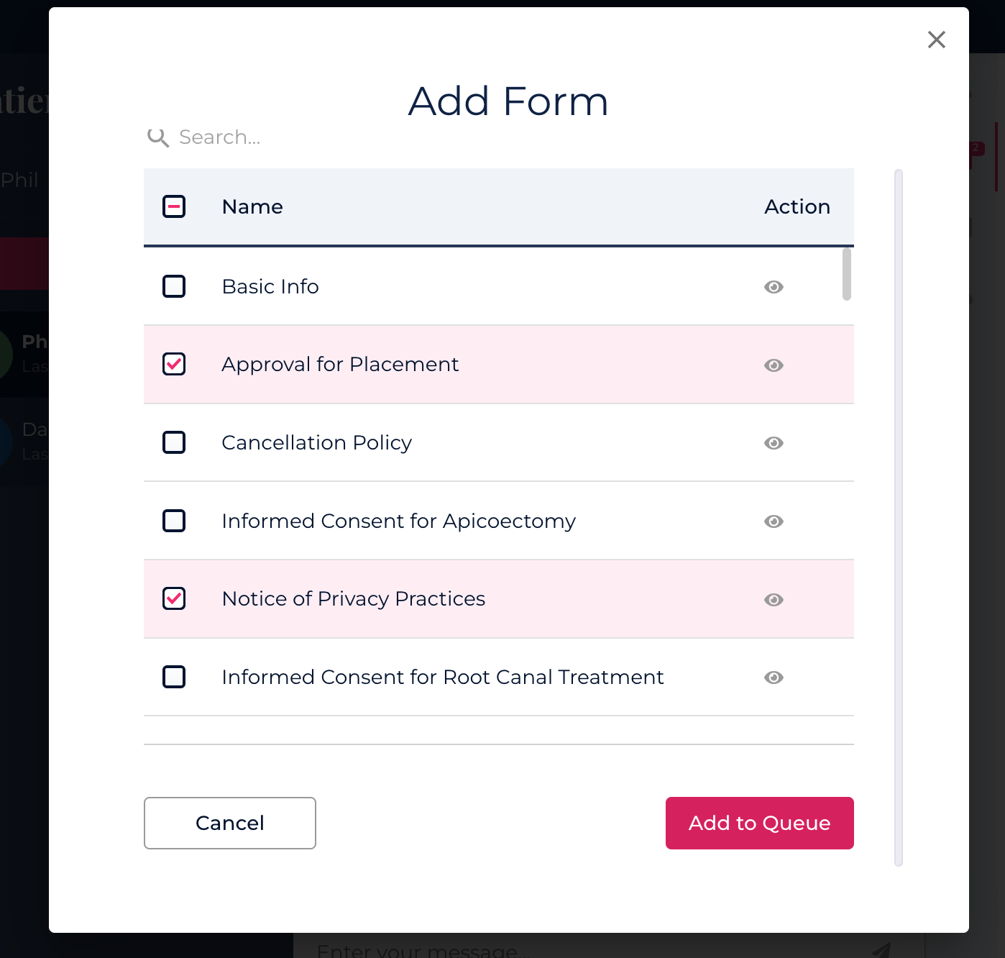Close the Add Form dialog
The height and width of the screenshot is (958, 1005).
[x=936, y=40]
